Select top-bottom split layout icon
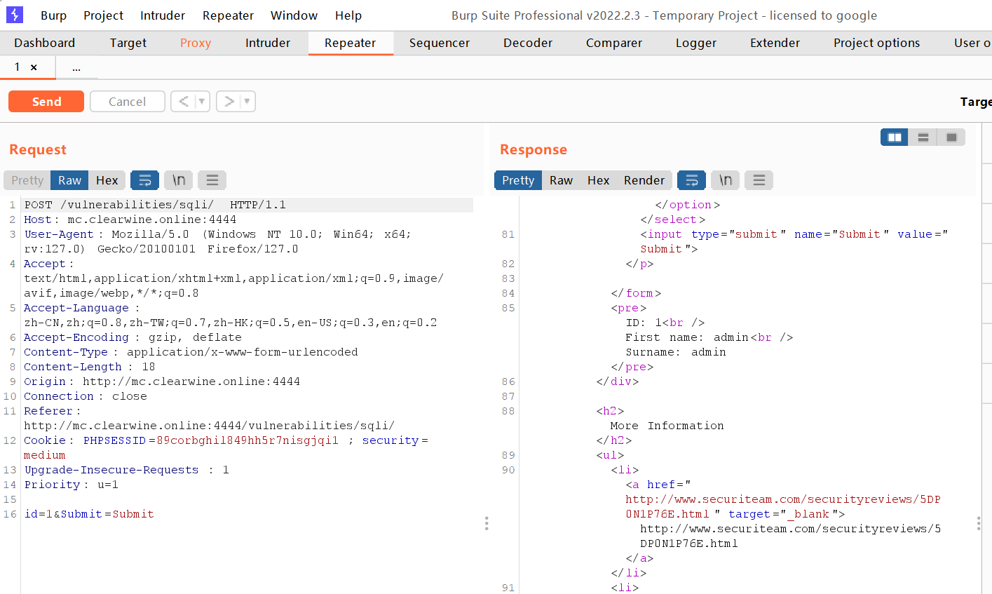 click(x=923, y=137)
